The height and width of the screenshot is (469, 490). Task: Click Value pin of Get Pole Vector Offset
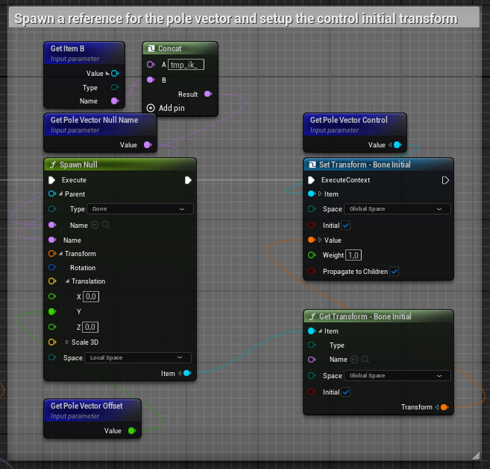point(132,430)
